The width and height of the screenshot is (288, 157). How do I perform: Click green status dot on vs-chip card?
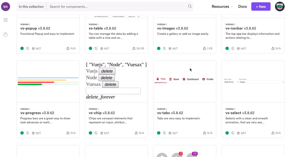(90, 133)
